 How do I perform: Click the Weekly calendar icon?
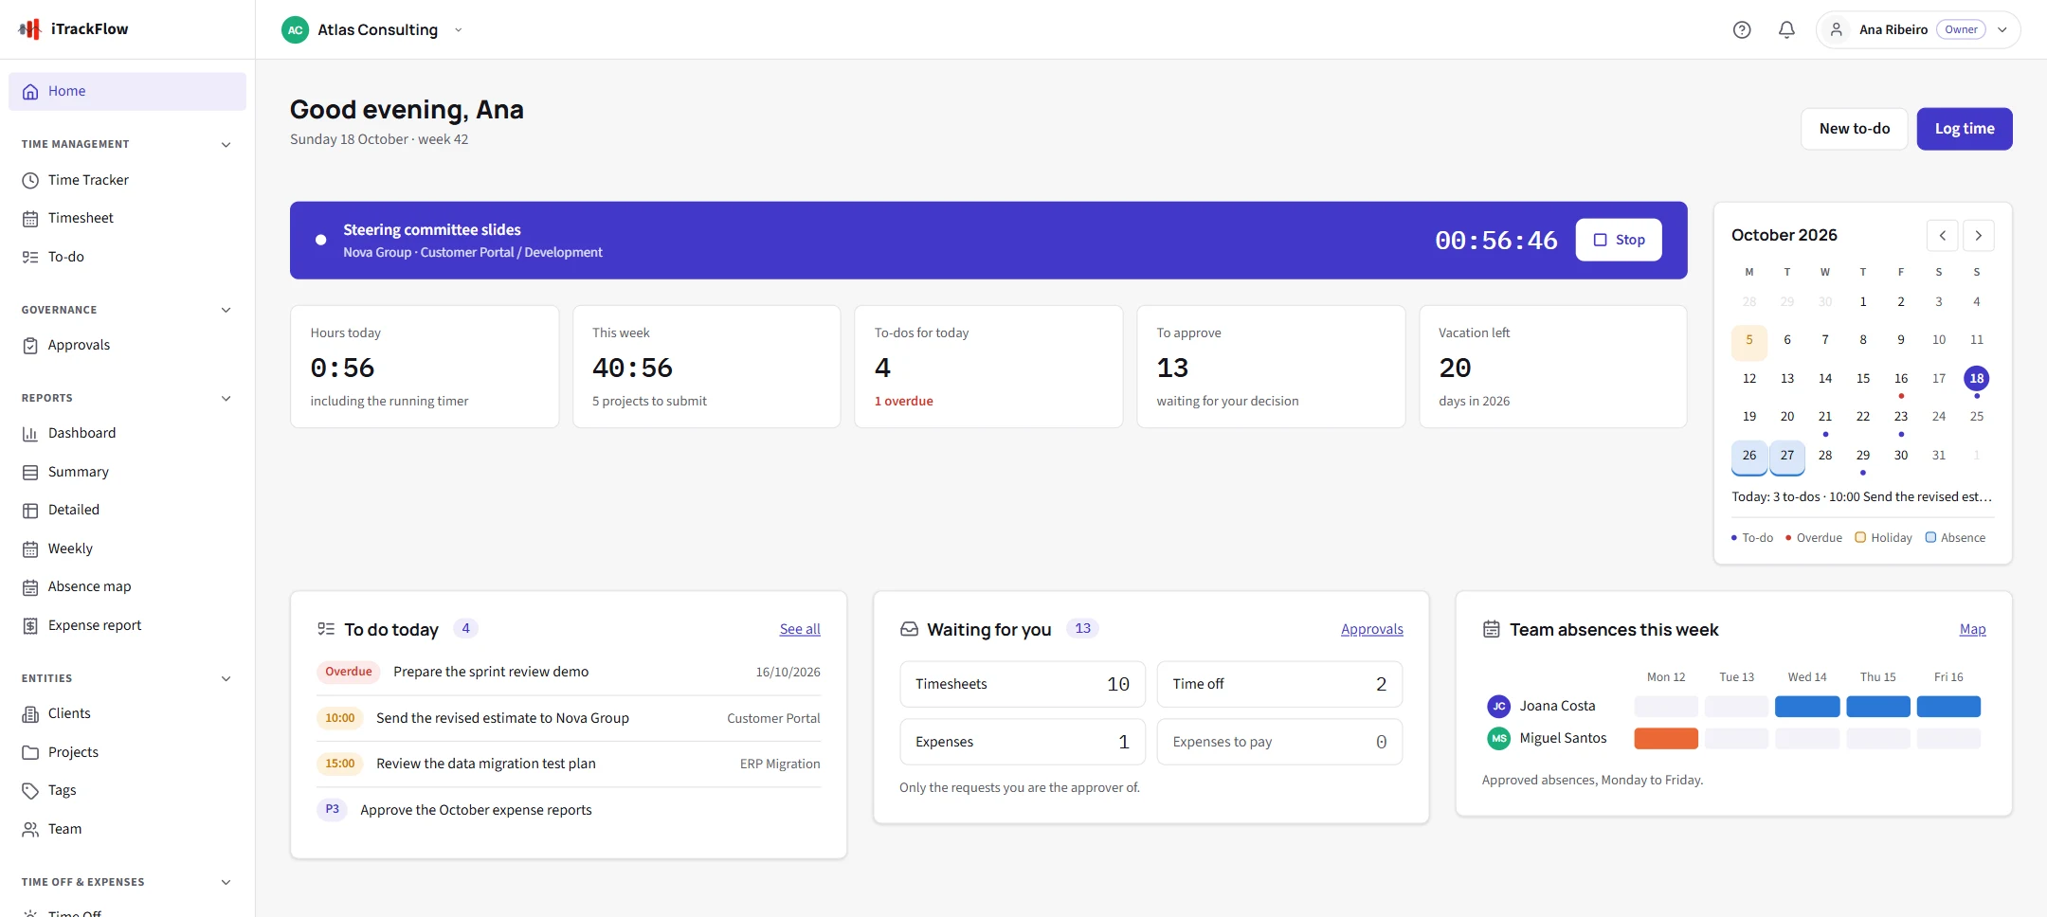pos(30,548)
